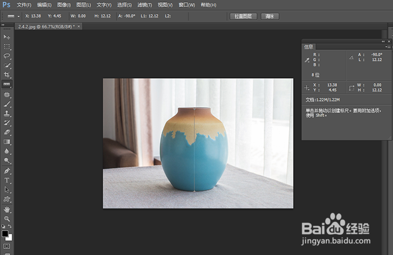Open the 帮助(H) menu
This screenshot has width=393, height=255.
pos(208,4)
